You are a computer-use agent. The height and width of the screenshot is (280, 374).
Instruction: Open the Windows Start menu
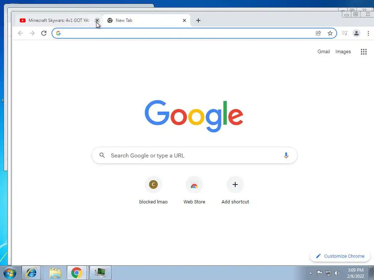click(10, 273)
